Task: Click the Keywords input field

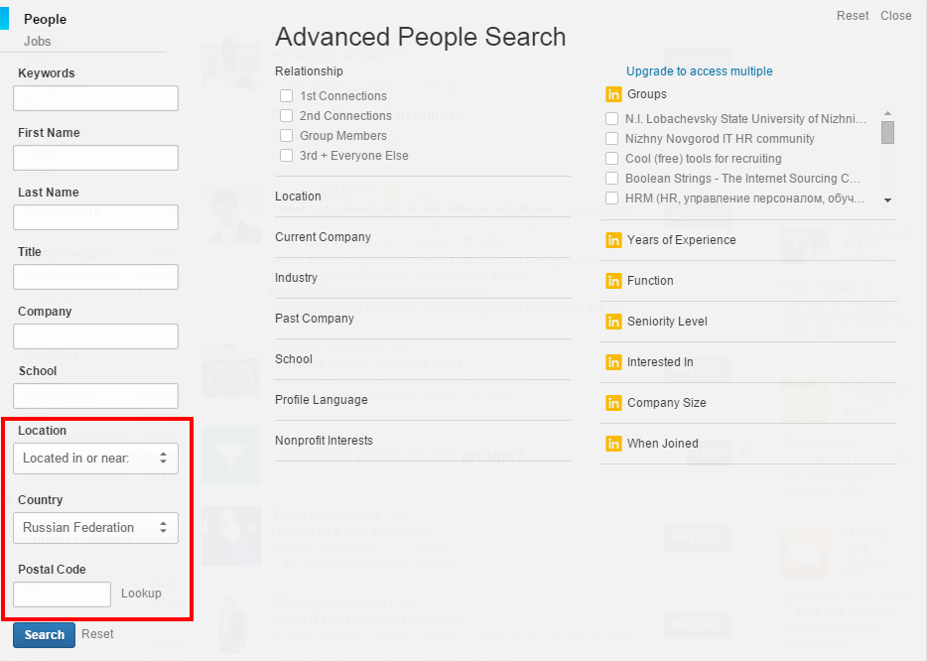Action: (x=95, y=98)
